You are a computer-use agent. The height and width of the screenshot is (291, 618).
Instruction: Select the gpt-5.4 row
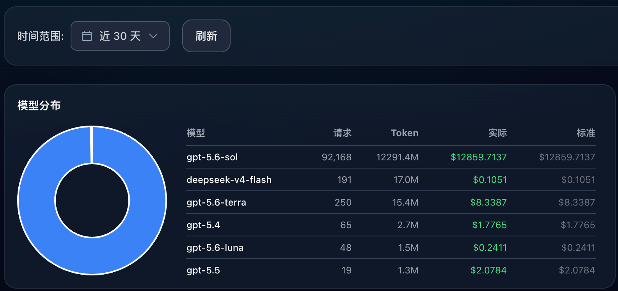391,225
